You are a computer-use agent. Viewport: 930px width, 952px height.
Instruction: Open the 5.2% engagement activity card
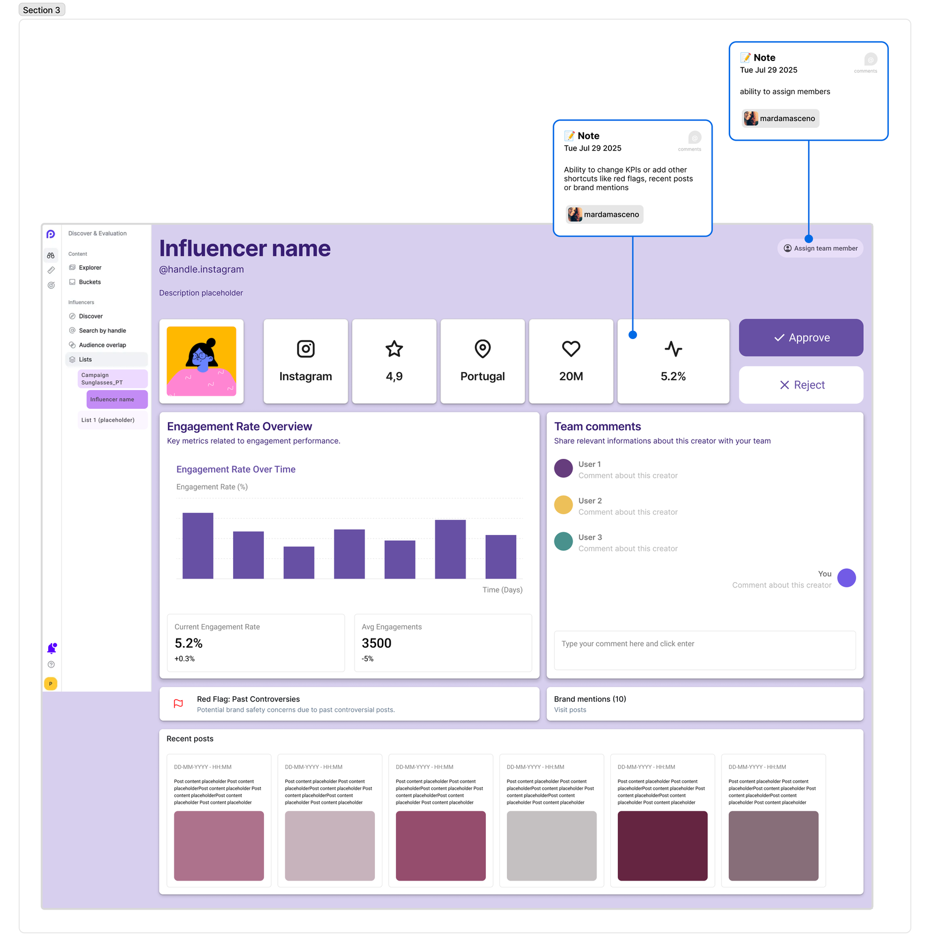click(x=673, y=361)
